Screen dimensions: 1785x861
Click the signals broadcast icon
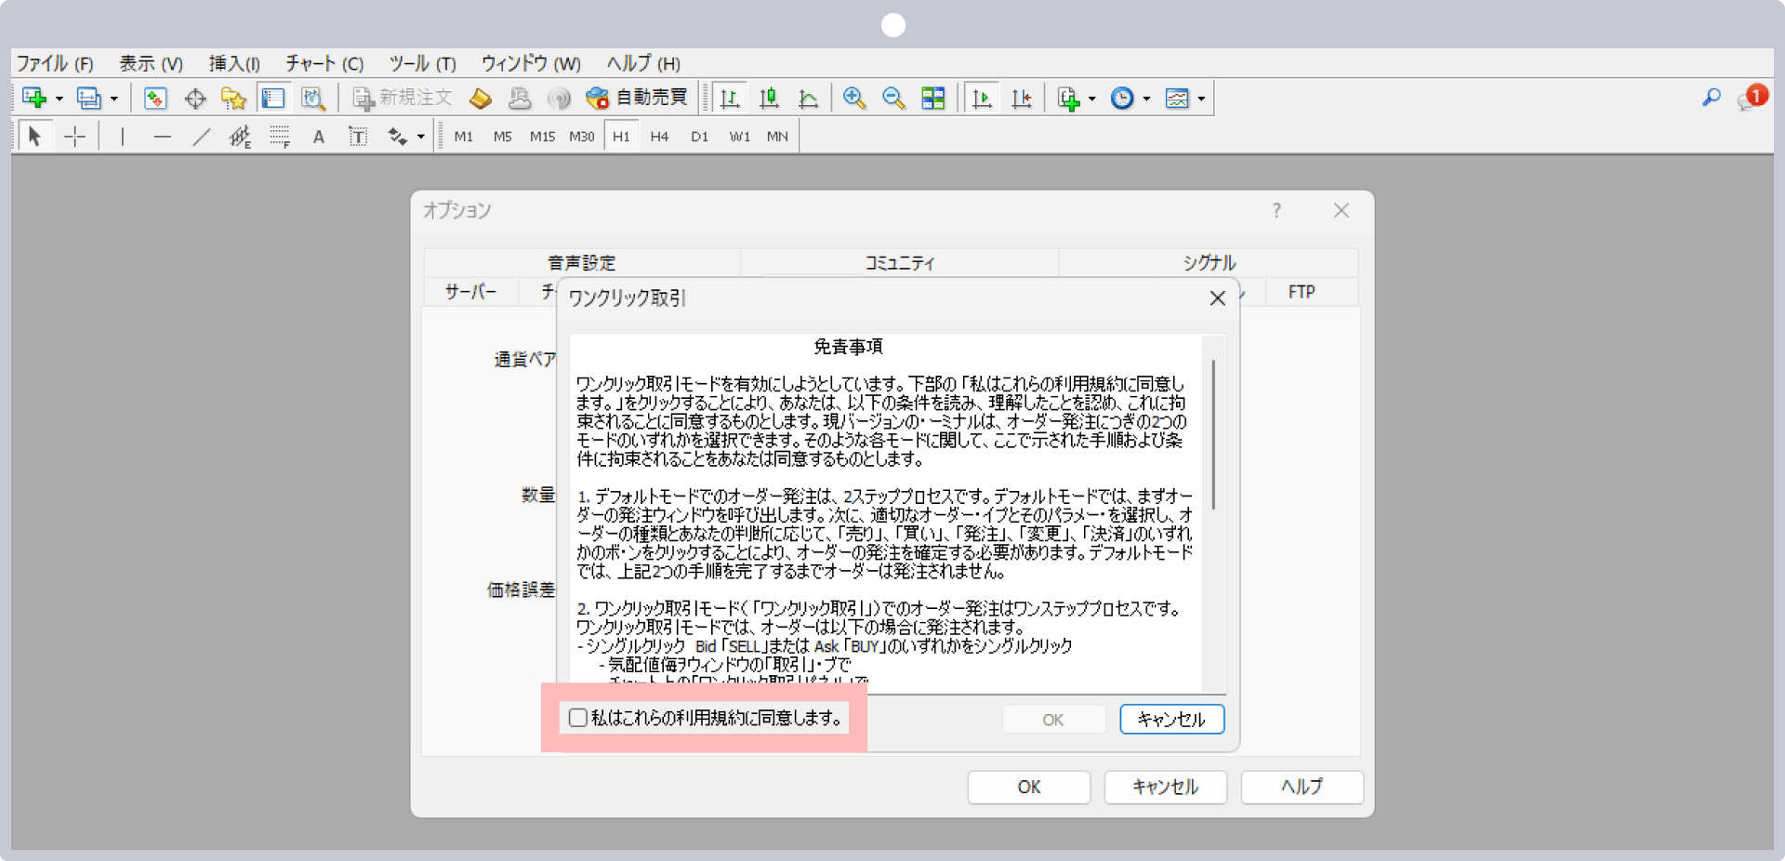(x=559, y=98)
